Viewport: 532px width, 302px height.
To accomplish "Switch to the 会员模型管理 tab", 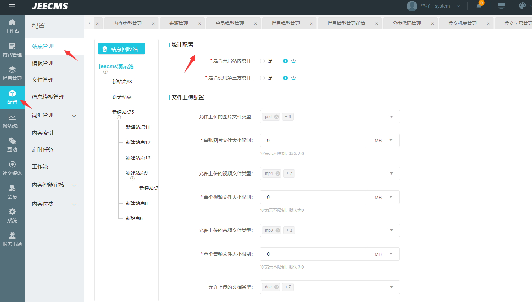I will pos(230,23).
